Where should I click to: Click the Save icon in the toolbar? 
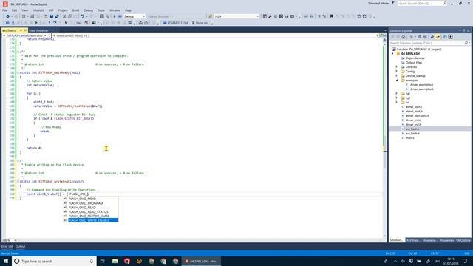pyautogui.click(x=52, y=16)
